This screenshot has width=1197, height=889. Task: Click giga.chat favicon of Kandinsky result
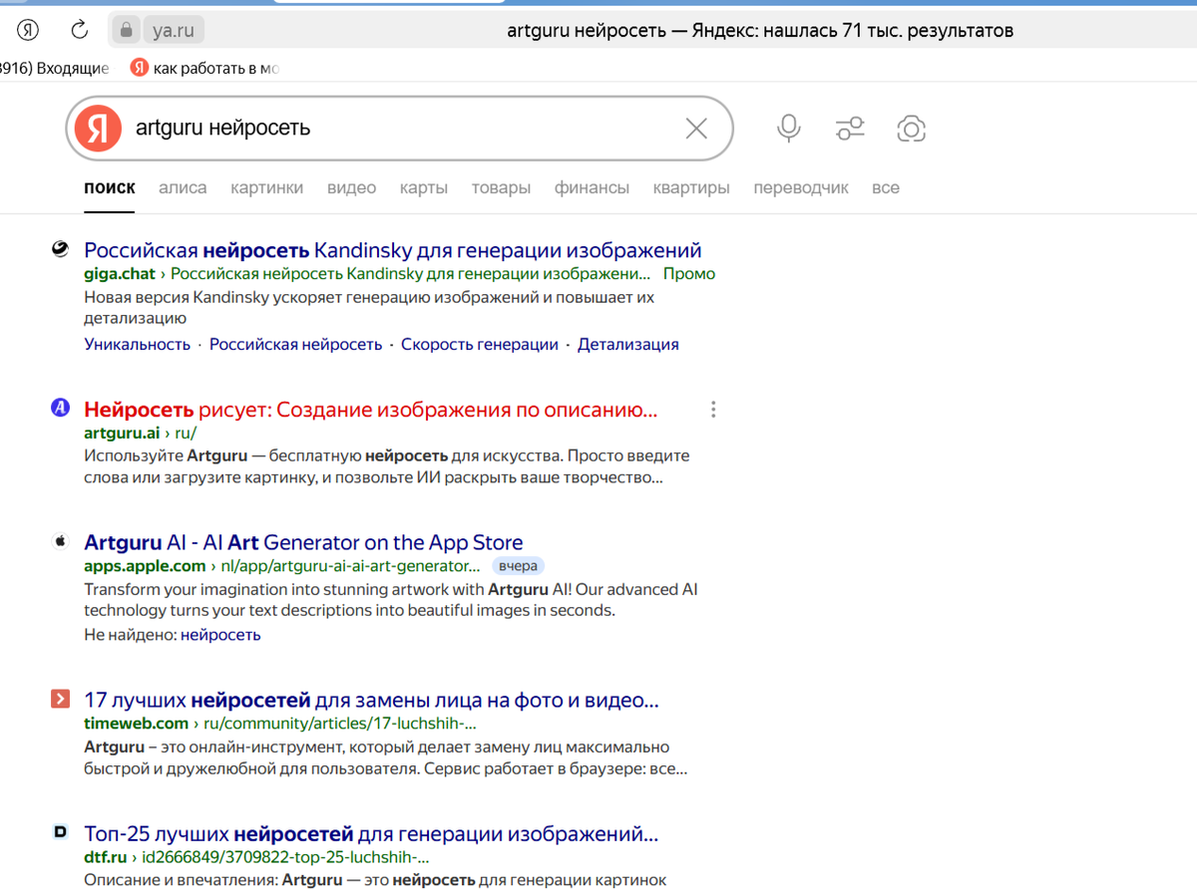(x=60, y=249)
